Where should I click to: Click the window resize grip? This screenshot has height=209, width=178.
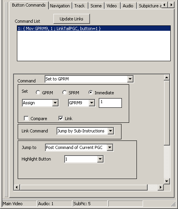[x=173, y=204]
